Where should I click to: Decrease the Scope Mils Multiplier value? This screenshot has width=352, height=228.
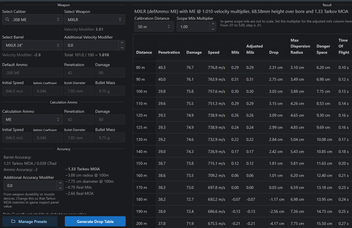[213, 29]
